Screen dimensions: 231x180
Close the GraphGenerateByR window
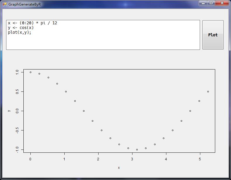[x=222, y=3]
